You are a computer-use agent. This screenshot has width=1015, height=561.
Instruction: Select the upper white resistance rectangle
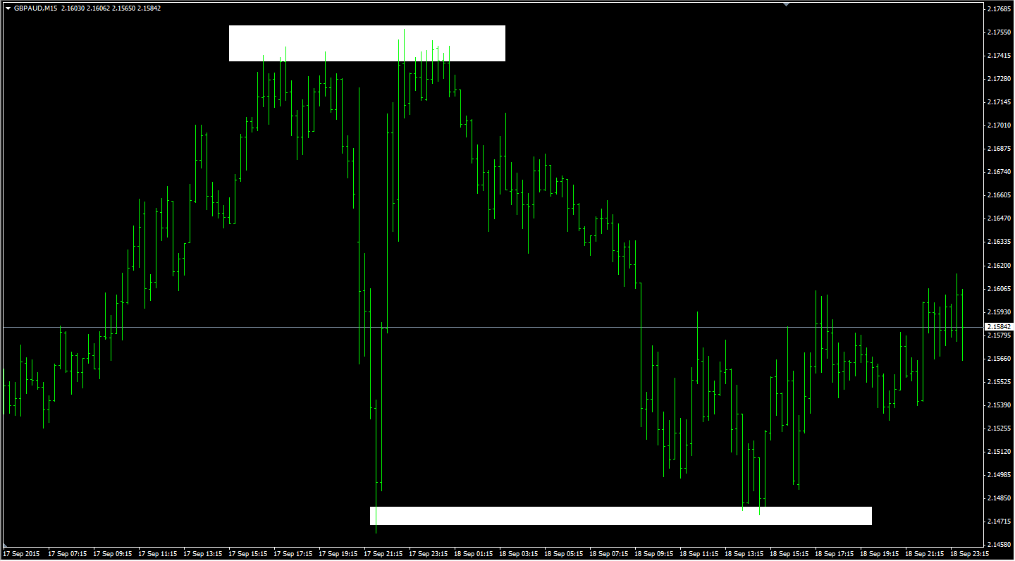pos(367,43)
